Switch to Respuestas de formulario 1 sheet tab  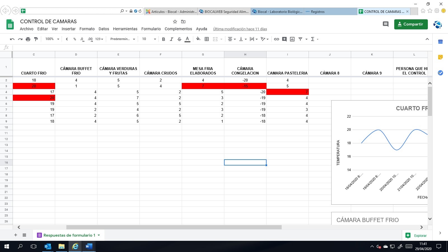[x=69, y=235]
